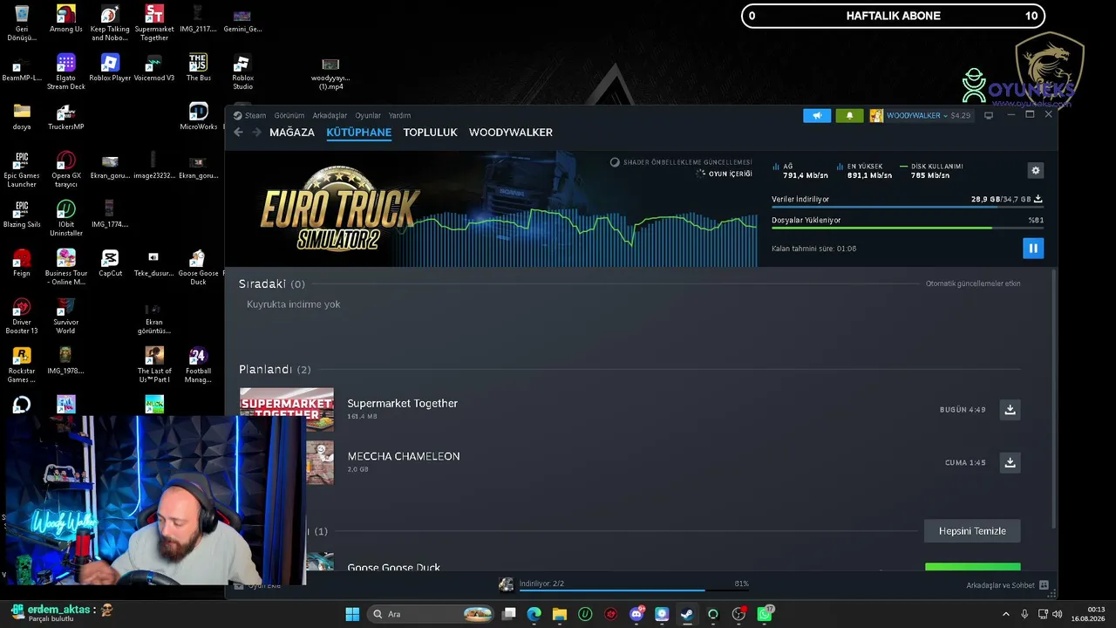Go to the MAĞAZA tab
Screen dimensions: 1116x628
click(292, 133)
